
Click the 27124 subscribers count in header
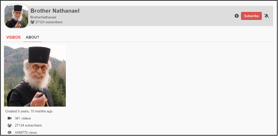(49, 22)
